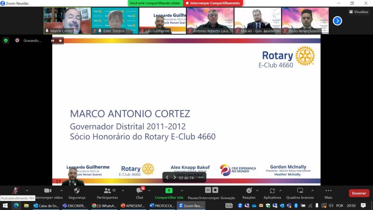
Task: Go to next slide with right arrow
Action: click(175, 178)
